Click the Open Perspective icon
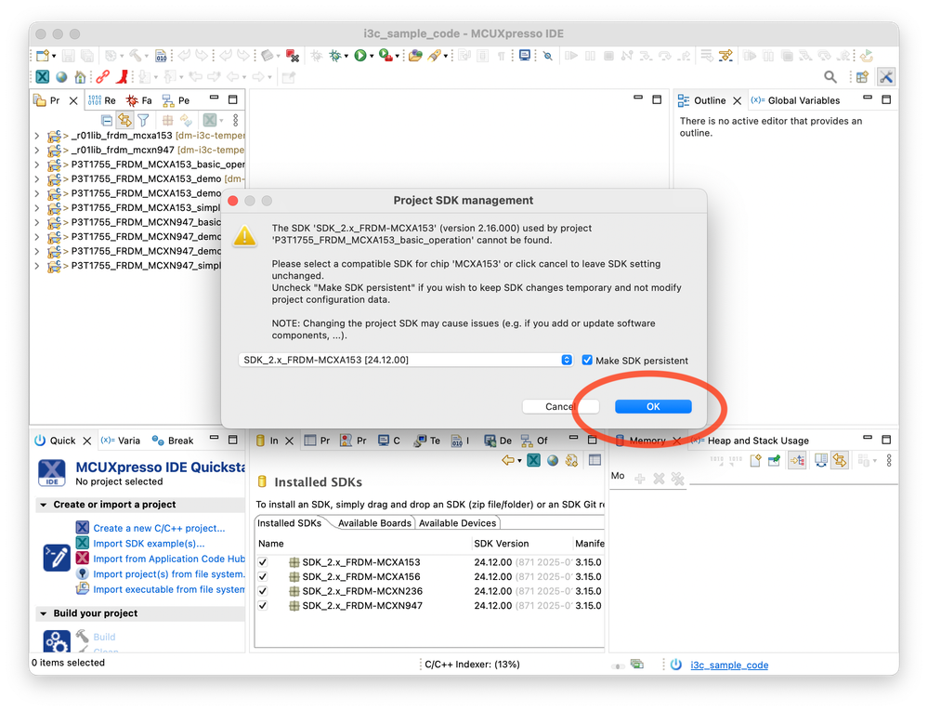Viewport: 928px width, 711px height. click(862, 77)
